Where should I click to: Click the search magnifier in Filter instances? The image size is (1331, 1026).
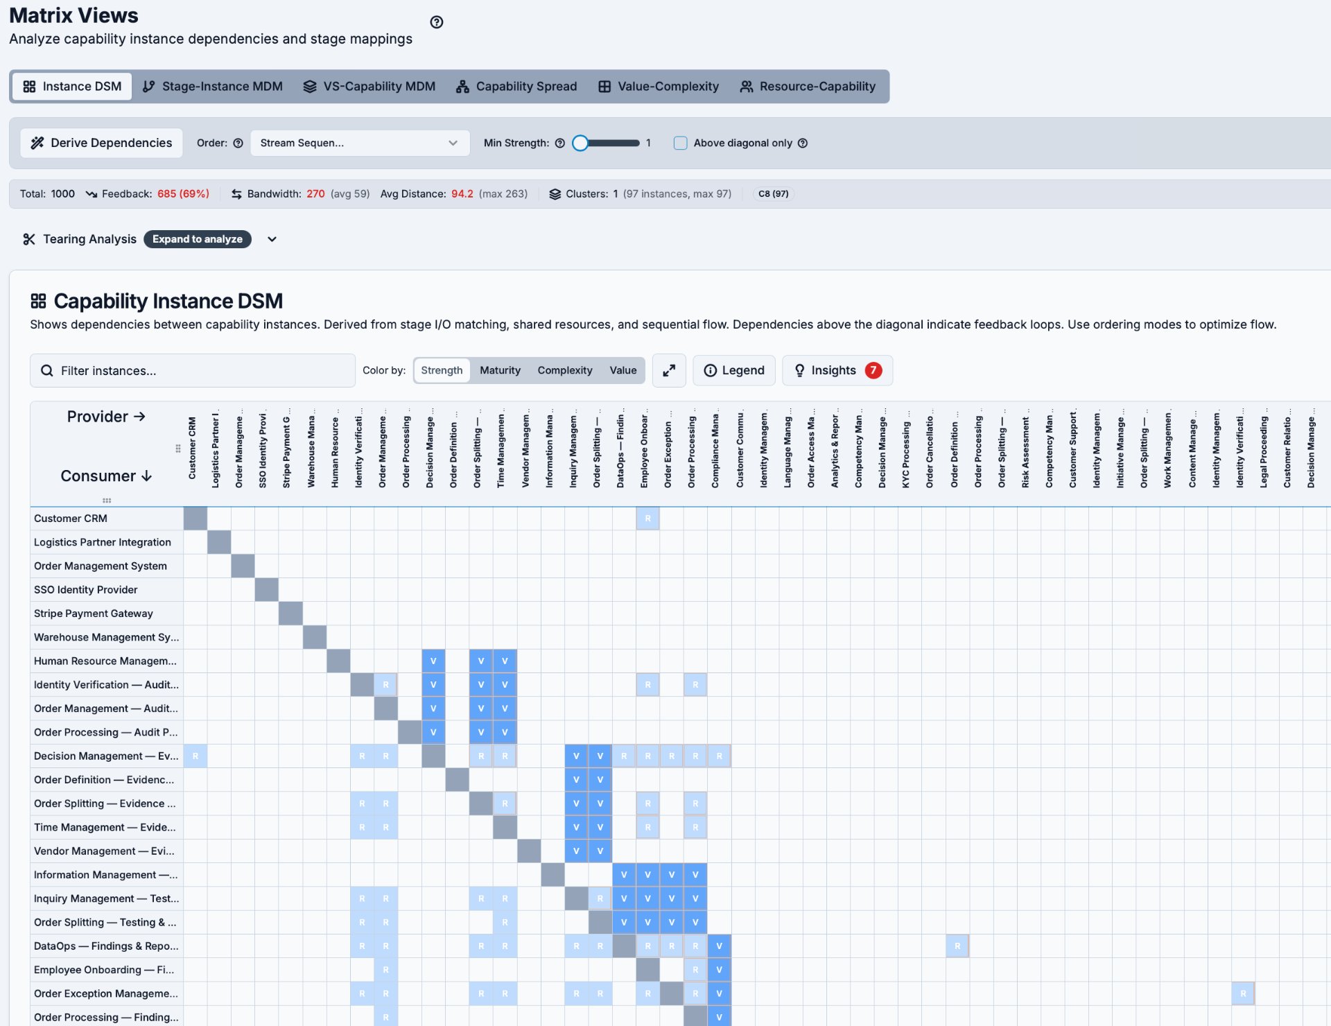pos(47,371)
